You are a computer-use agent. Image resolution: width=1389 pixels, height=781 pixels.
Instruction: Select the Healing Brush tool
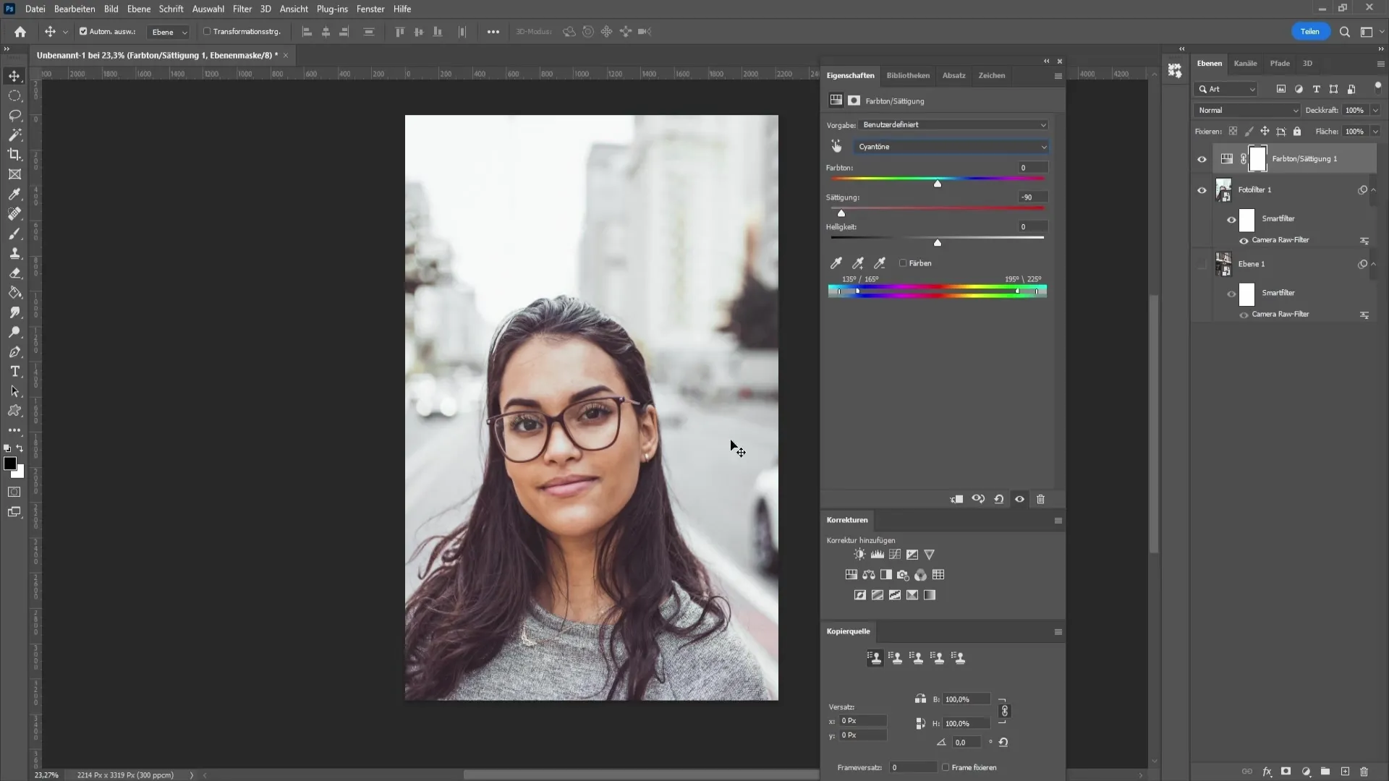pos(14,213)
